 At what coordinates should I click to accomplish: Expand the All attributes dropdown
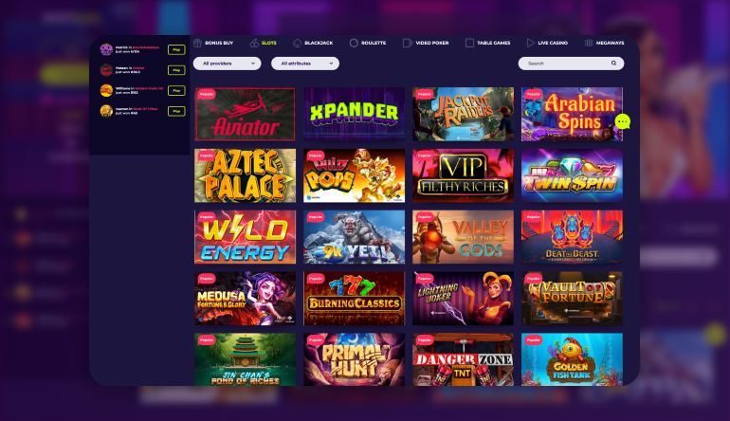click(x=305, y=64)
